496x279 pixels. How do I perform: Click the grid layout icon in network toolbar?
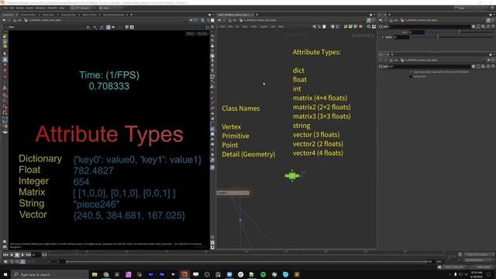[338, 26]
